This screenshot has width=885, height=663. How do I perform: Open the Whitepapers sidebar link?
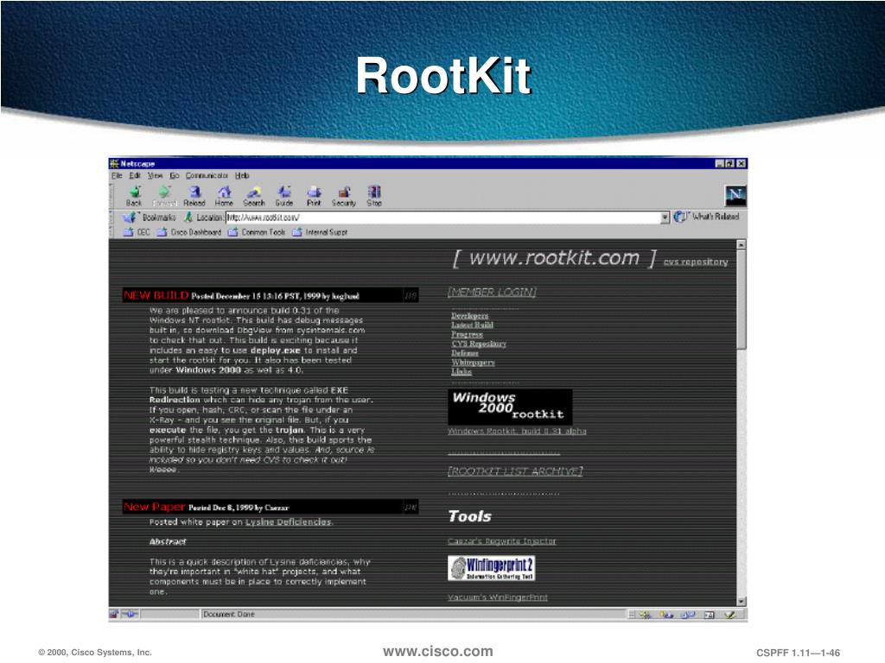[x=473, y=363]
